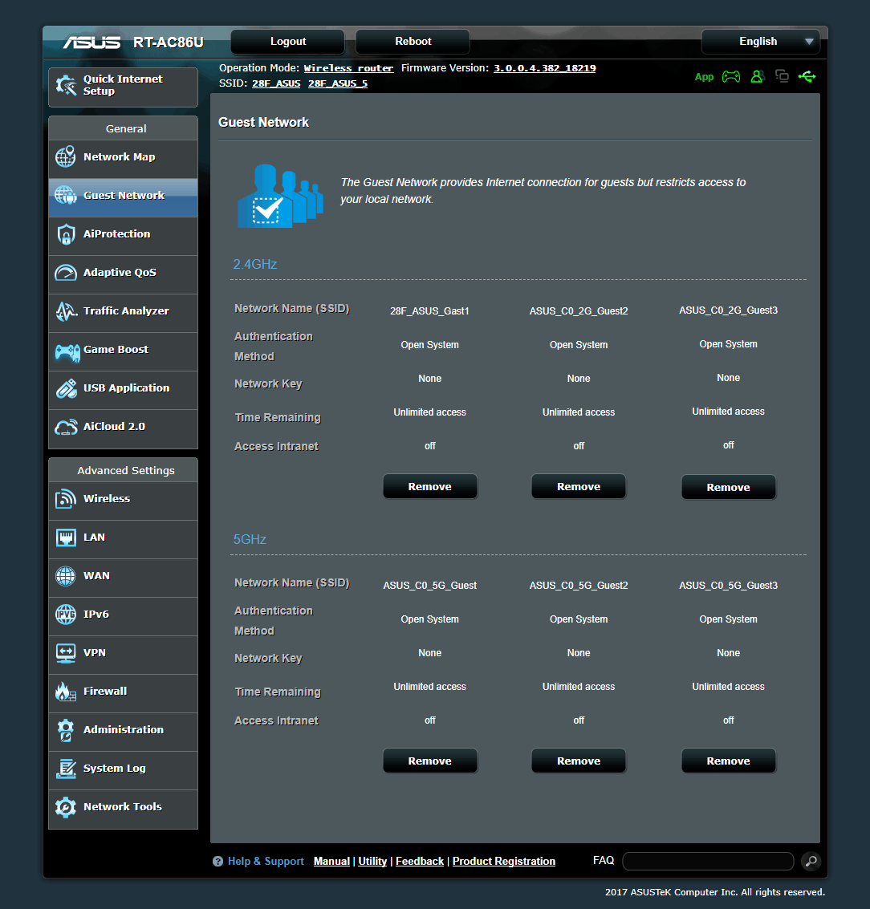Click the AiCloud 2.0 cloud icon
Screen dimensions: 870x909
click(x=66, y=428)
